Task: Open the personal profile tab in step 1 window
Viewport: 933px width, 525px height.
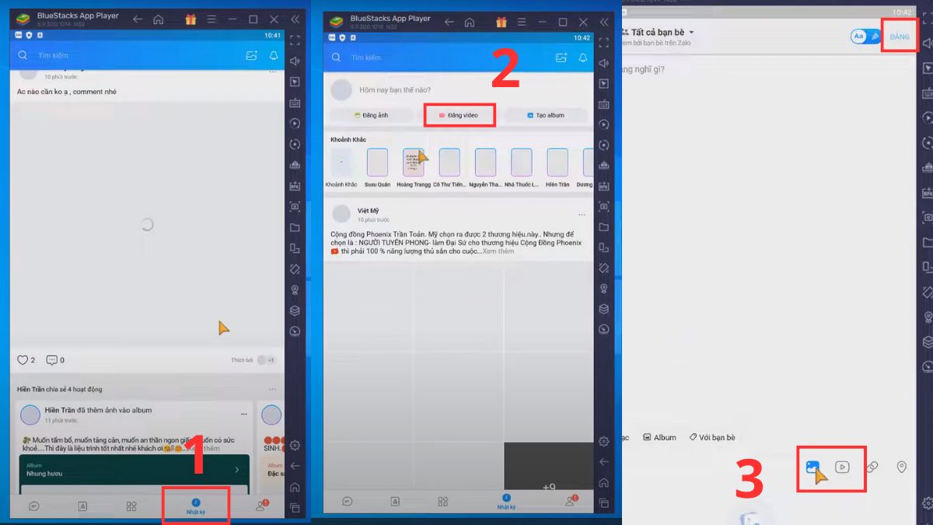Action: [261, 506]
